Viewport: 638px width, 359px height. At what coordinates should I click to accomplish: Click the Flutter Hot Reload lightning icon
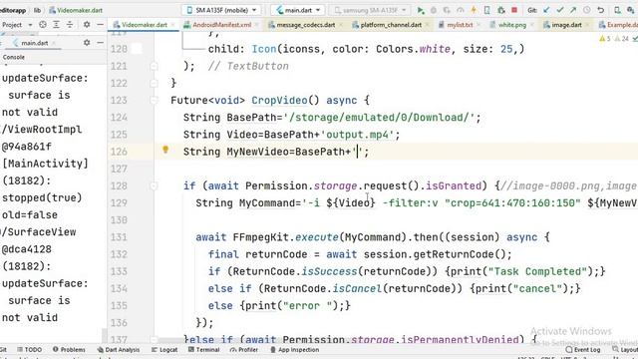coord(474,10)
